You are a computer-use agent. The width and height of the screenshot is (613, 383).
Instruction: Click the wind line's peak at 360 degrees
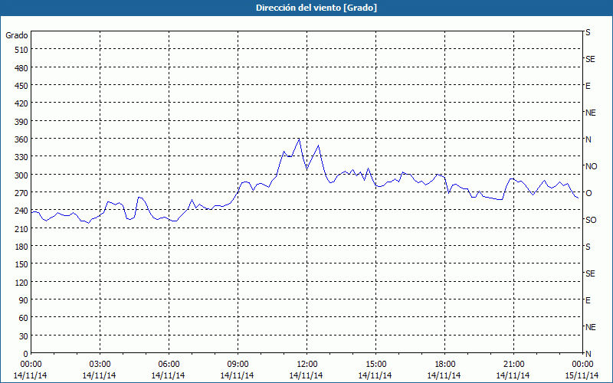point(299,139)
